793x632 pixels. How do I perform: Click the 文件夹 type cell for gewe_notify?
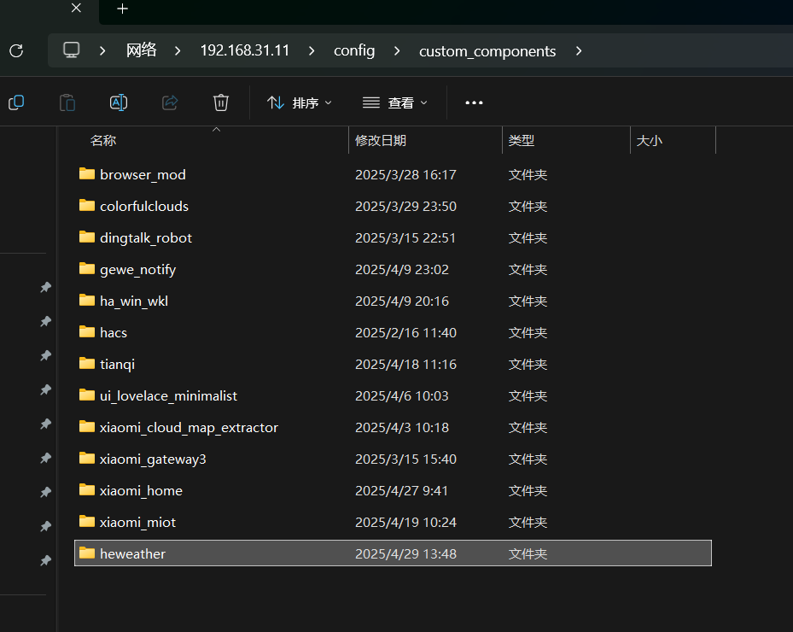coord(528,270)
